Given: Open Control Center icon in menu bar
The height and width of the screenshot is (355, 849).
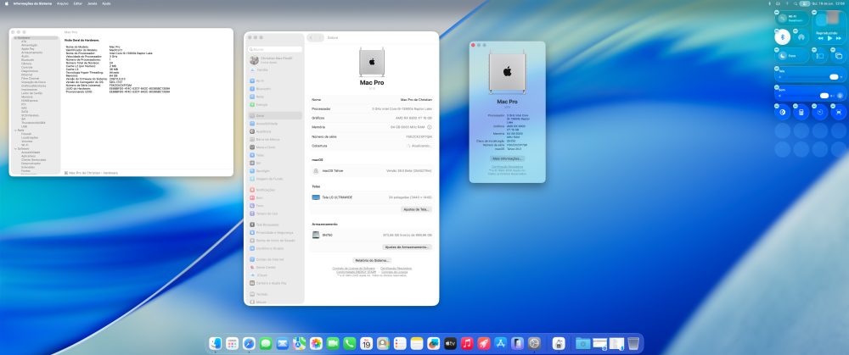Looking at the screenshot, I should (x=806, y=3).
